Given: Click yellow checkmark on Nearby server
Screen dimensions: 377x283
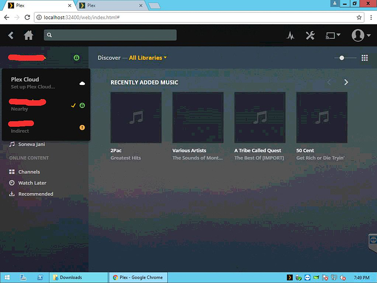Looking at the screenshot, I should coord(74,105).
